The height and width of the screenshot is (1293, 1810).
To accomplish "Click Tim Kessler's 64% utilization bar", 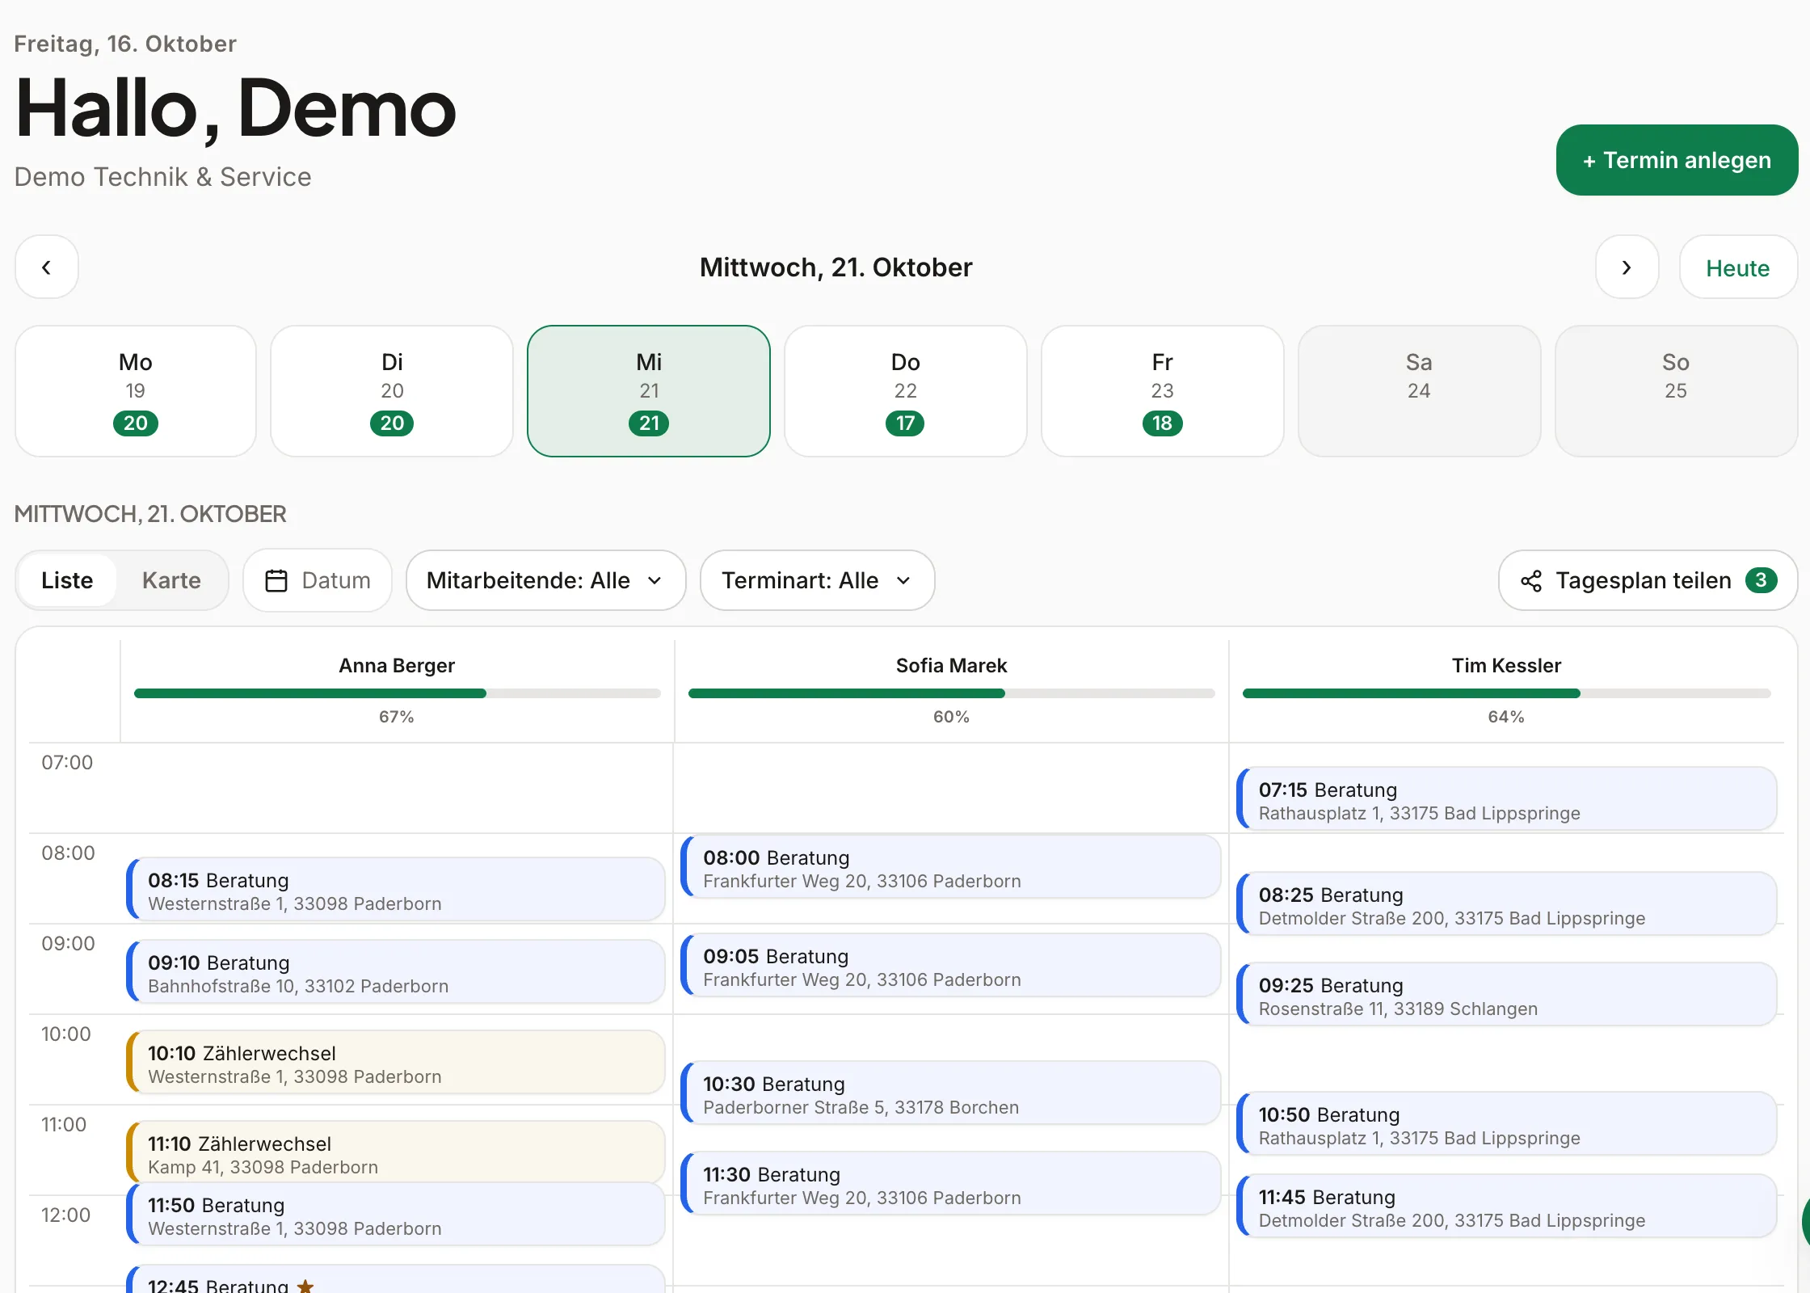I will coord(1506,693).
